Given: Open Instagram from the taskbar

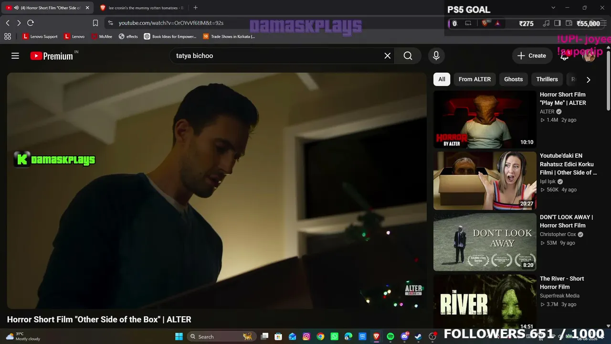Looking at the screenshot, I should click(x=306, y=336).
